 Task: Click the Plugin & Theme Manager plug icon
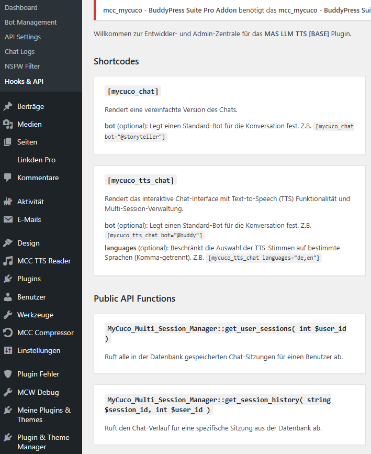8,437
